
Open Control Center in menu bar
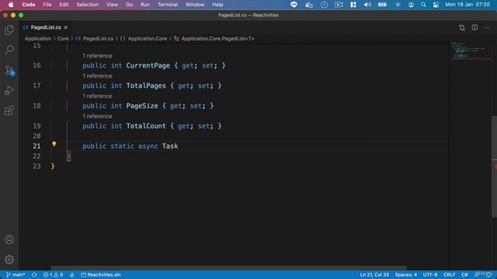(436, 5)
